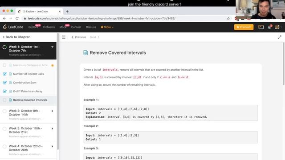Click the Week 4: October 22nd - October 28th heading
The image size is (285, 160).
26,148
